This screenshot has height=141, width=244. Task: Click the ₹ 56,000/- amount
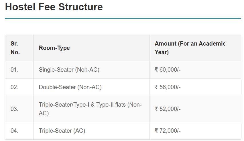(x=168, y=87)
